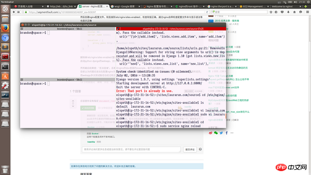Image resolution: width=311 pixels, height=175 pixels.
Task: Upvote the answer with the up arrow
Action: click(x=73, y=101)
